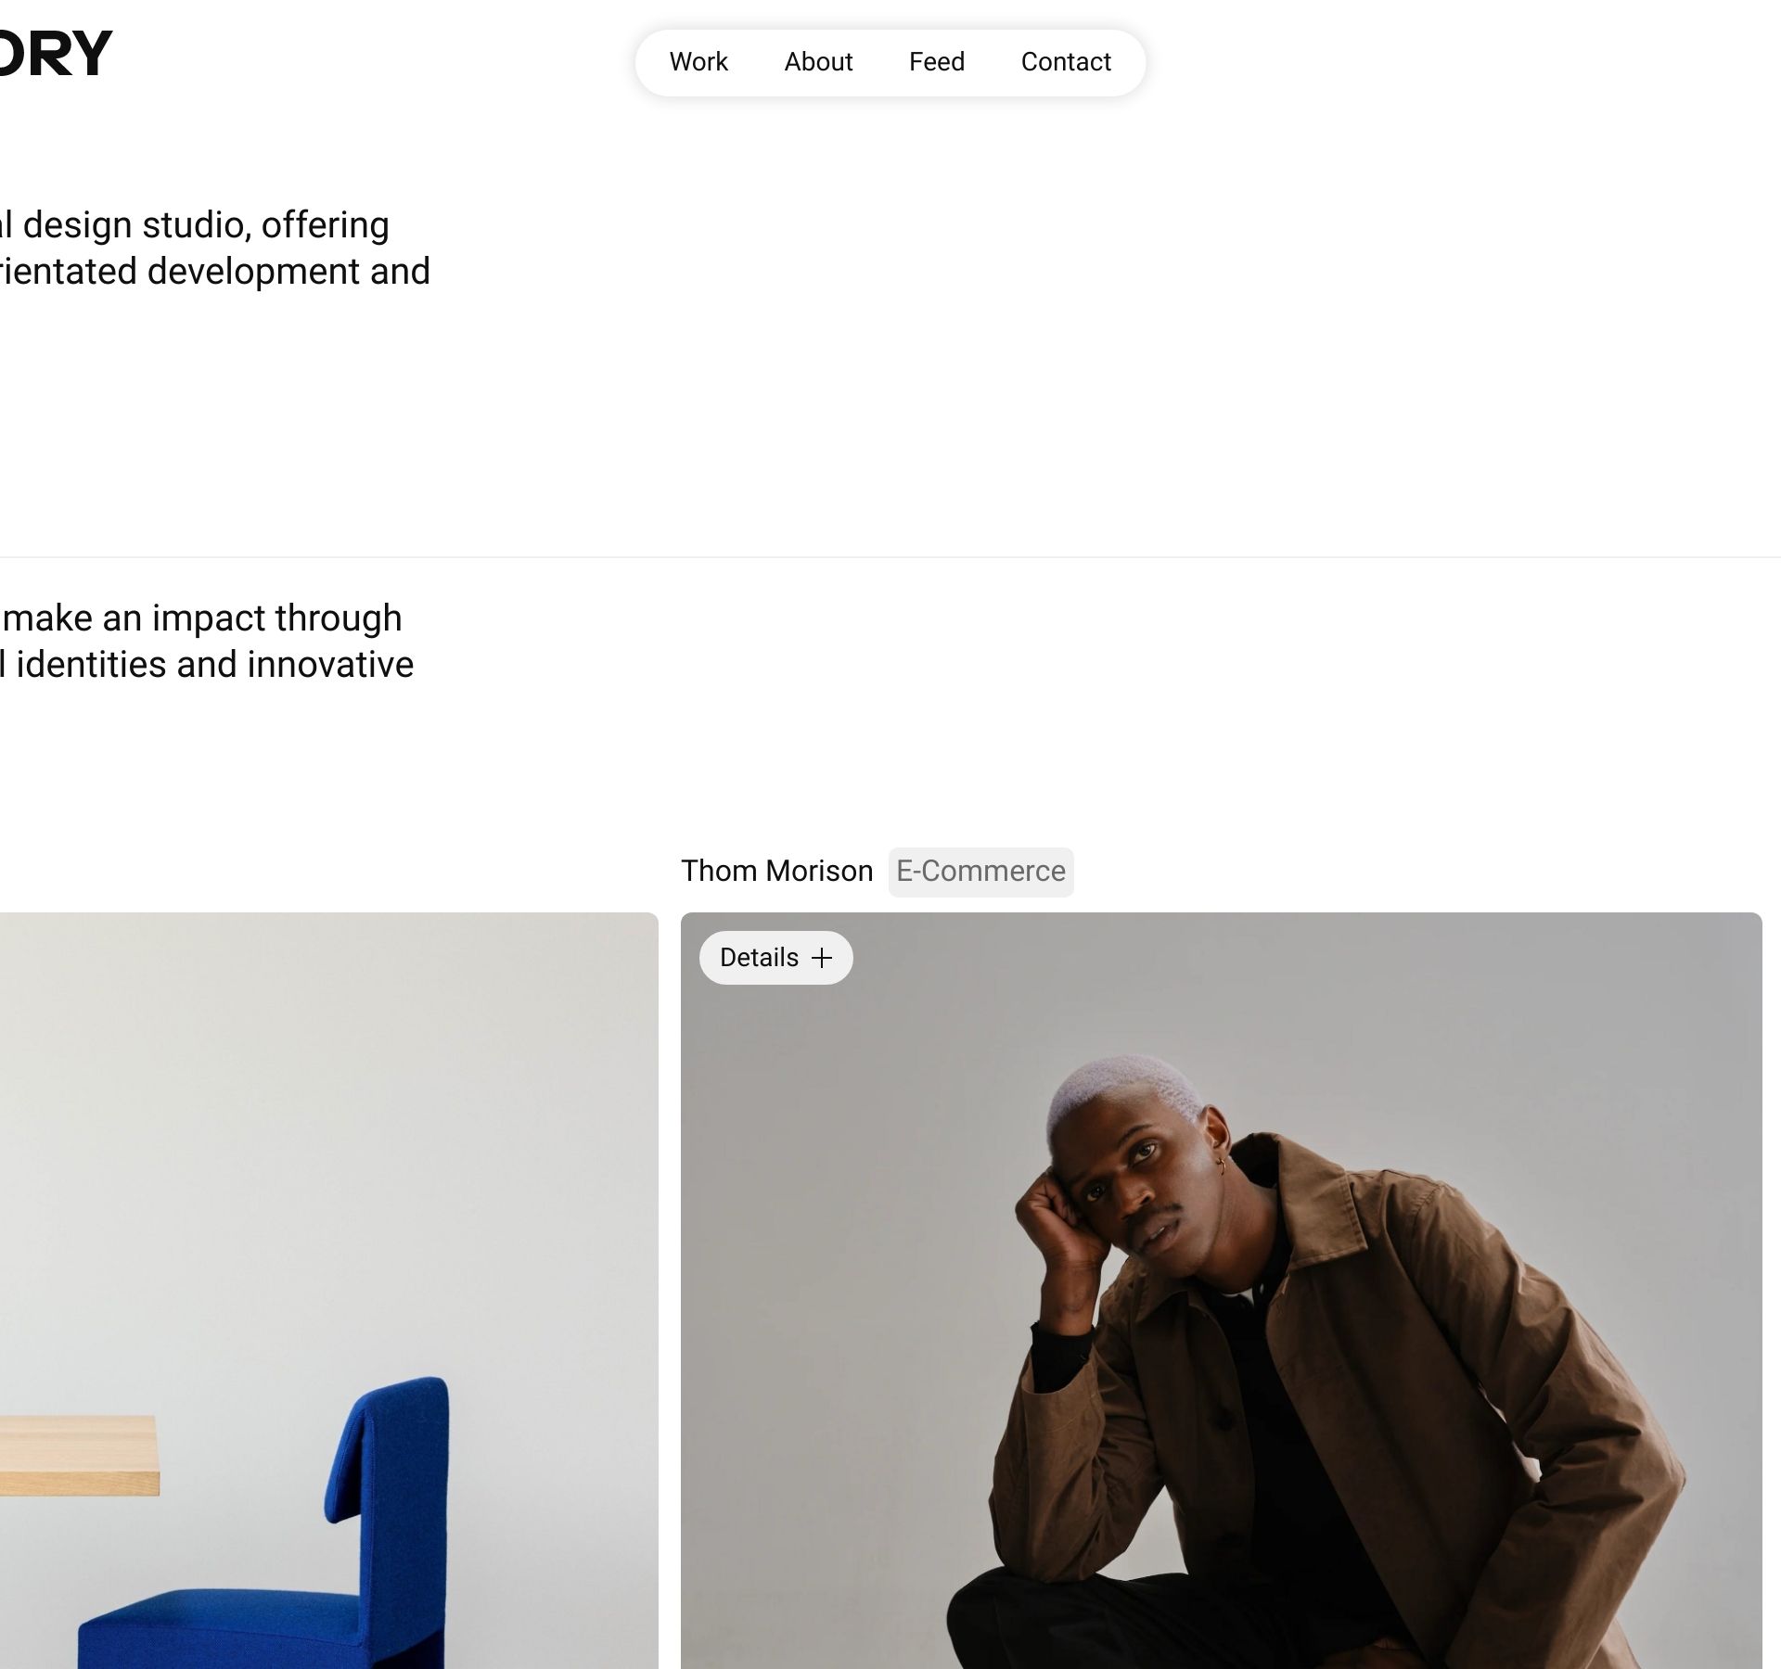Click the studio logo at top left
This screenshot has width=1781, height=1669.
(x=56, y=54)
